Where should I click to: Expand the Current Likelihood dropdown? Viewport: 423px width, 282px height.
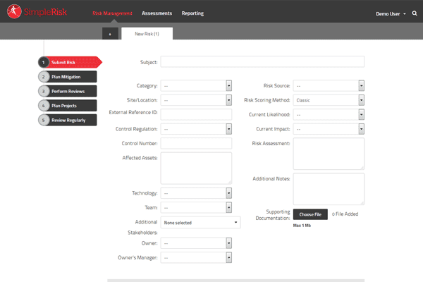pos(329,114)
